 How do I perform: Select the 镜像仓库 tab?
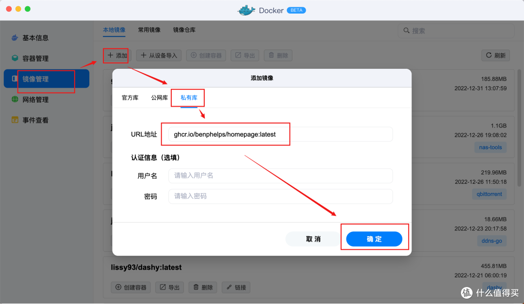click(183, 30)
